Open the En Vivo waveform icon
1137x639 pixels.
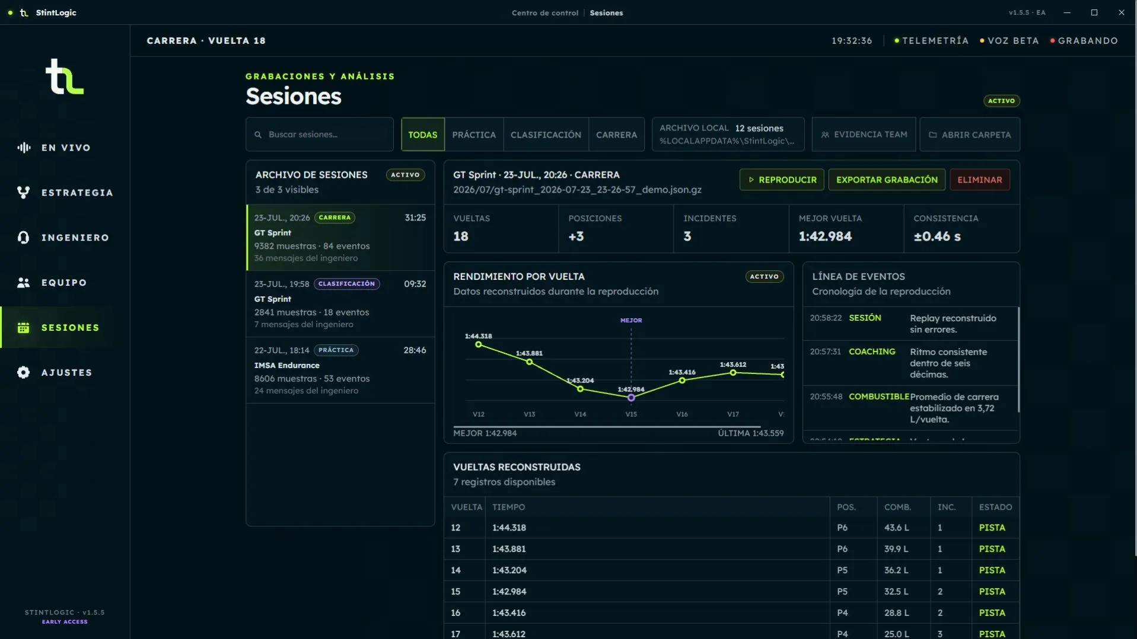tap(24, 148)
